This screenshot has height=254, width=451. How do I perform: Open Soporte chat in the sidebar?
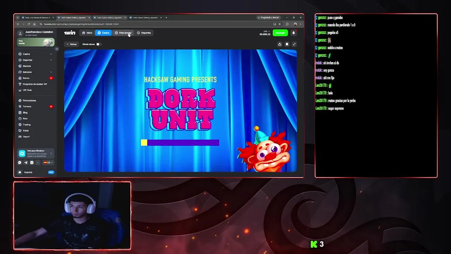(36, 172)
